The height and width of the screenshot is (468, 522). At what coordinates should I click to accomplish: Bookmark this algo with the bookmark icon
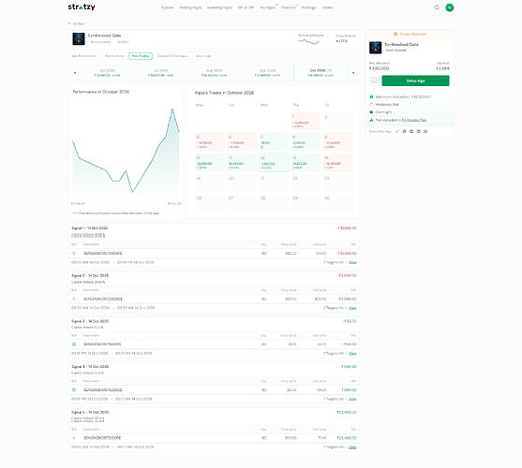tap(374, 80)
